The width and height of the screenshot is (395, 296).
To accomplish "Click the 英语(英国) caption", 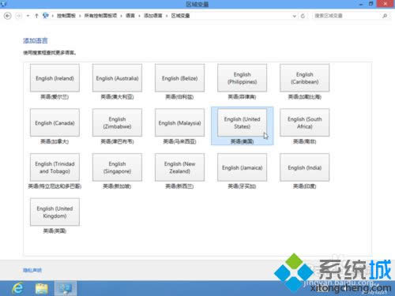I will point(55,231).
